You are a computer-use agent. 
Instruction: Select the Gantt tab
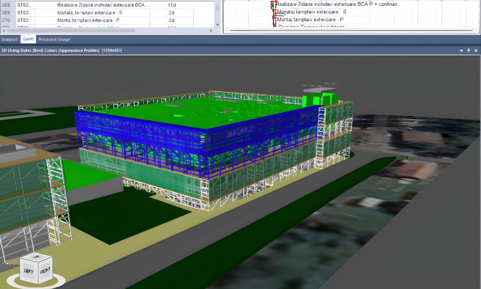coord(28,39)
